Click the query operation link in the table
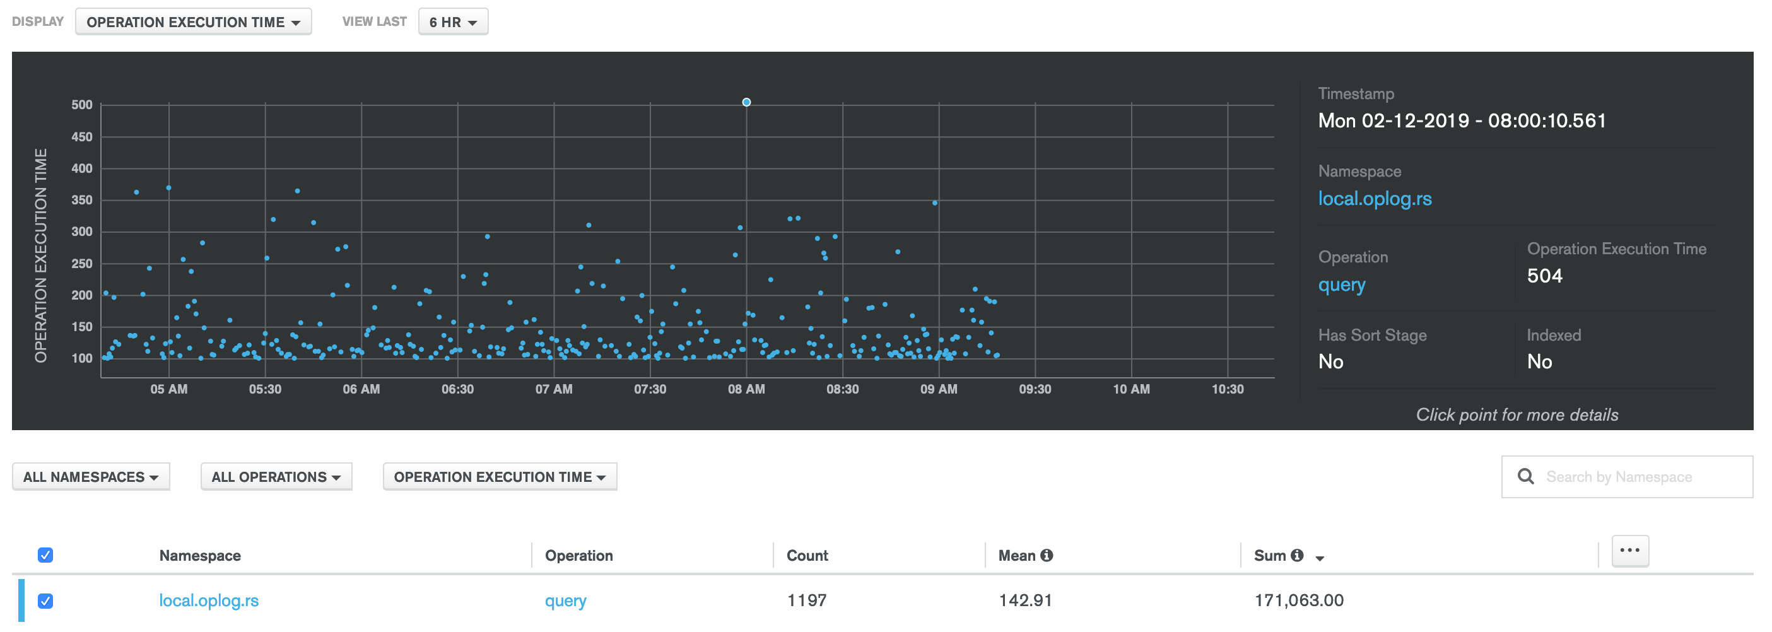This screenshot has height=632, width=1772. pyautogui.click(x=565, y=600)
